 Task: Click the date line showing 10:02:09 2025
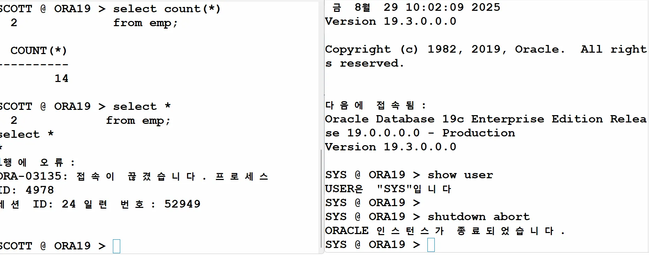coord(416,7)
